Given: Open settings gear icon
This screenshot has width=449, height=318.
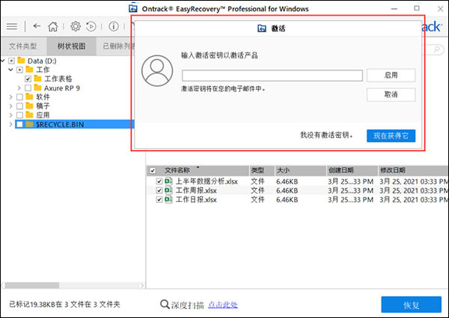Looking at the screenshot, I should pyautogui.click(x=76, y=26).
